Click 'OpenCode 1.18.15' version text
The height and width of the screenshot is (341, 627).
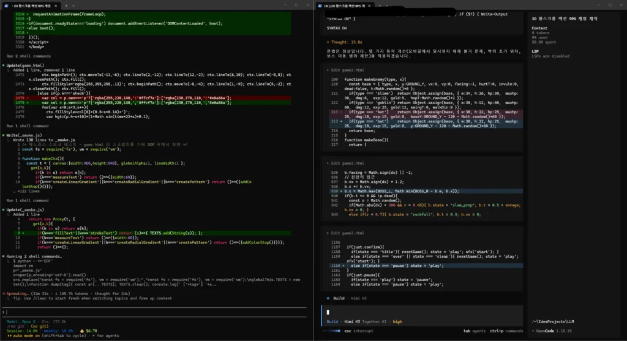[554, 331]
